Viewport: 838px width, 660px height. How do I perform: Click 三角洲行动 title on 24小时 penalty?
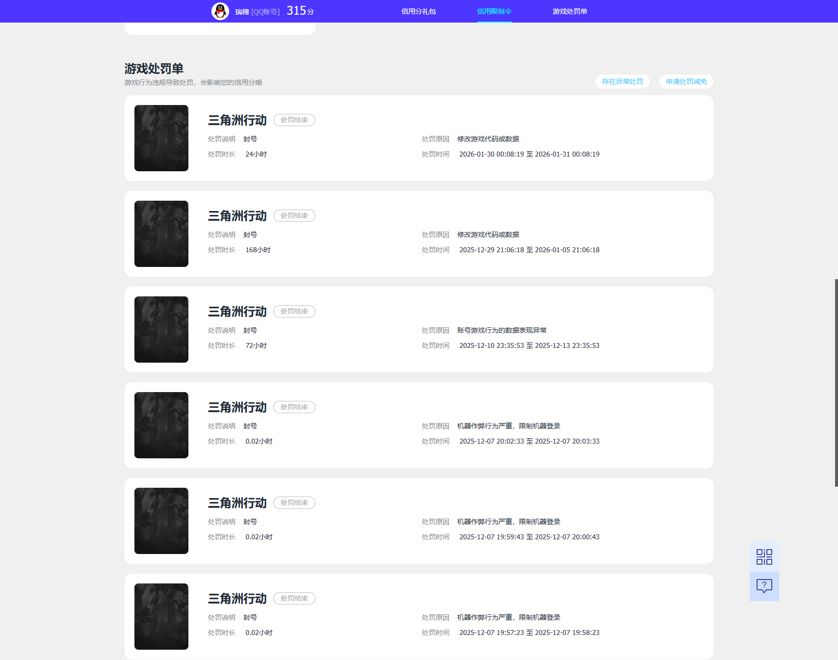click(237, 120)
